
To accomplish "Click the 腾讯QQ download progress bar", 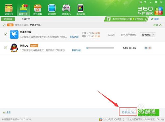I will (100, 48).
